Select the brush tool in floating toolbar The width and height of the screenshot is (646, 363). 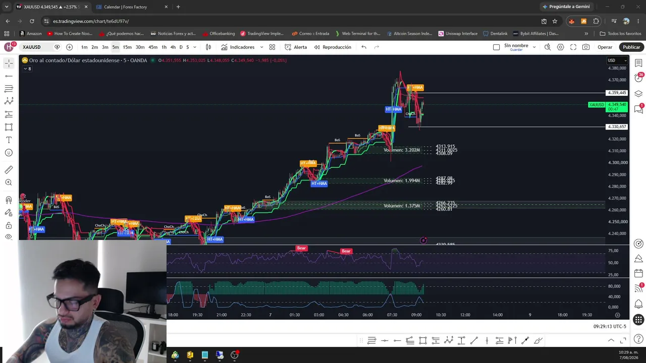538,341
